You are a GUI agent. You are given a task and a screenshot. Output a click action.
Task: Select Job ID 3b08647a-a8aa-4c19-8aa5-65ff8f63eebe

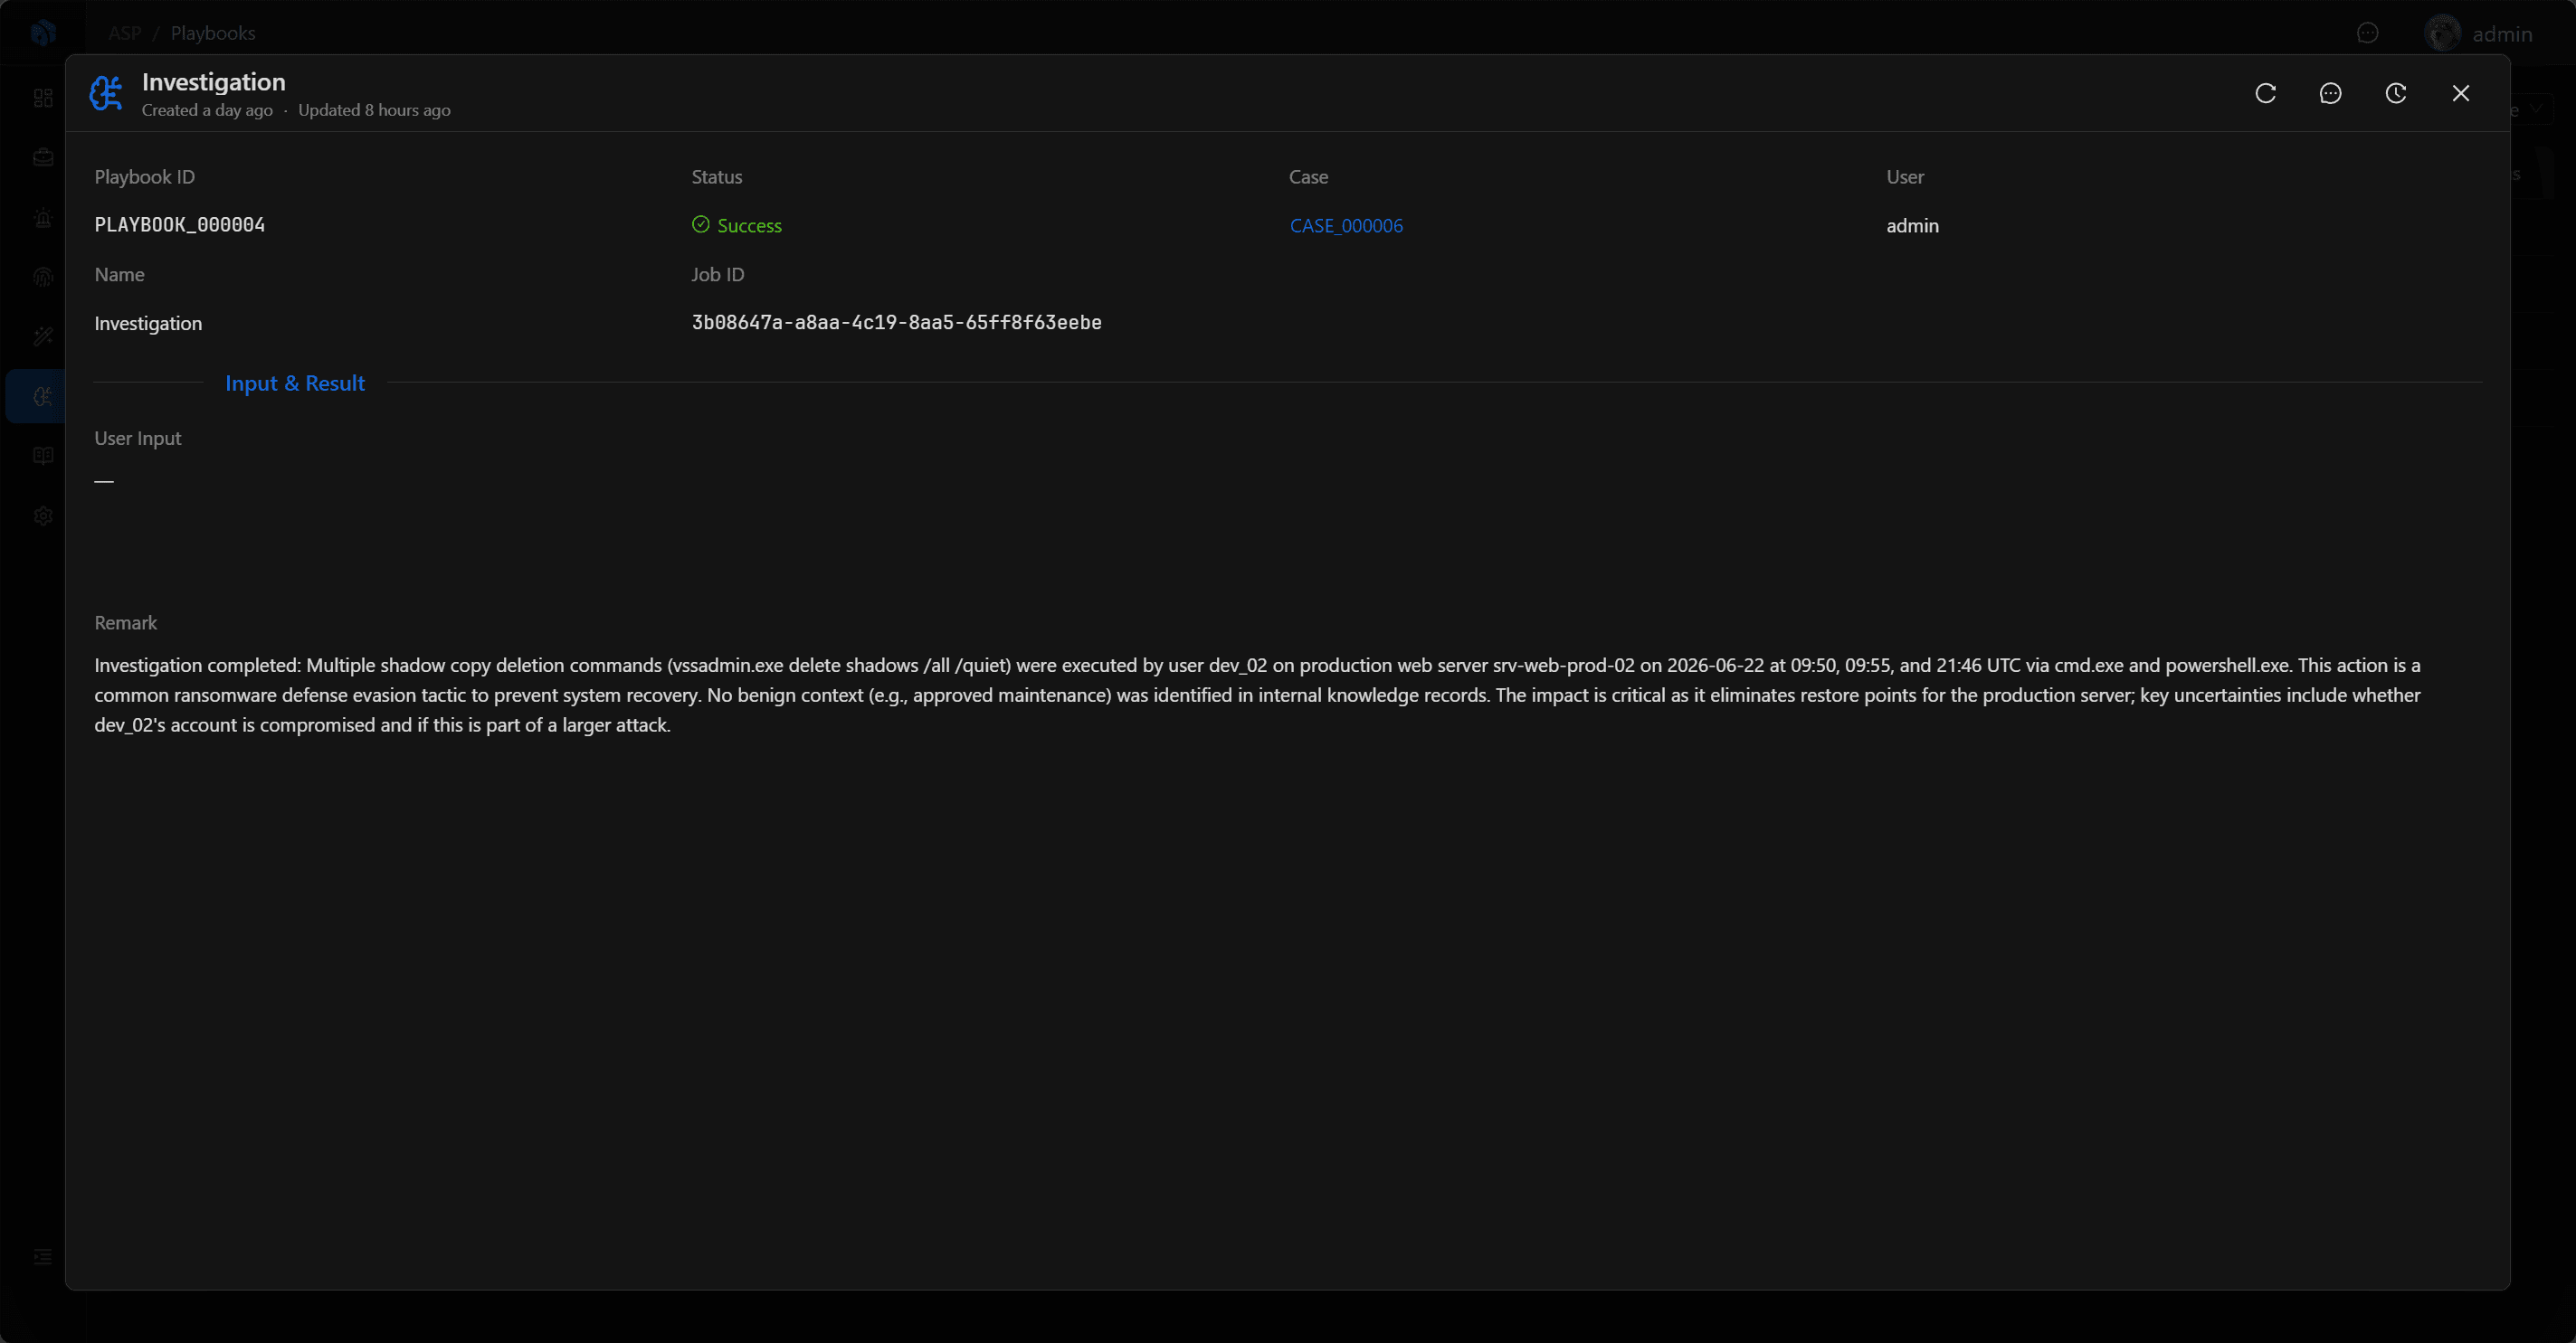(897, 323)
